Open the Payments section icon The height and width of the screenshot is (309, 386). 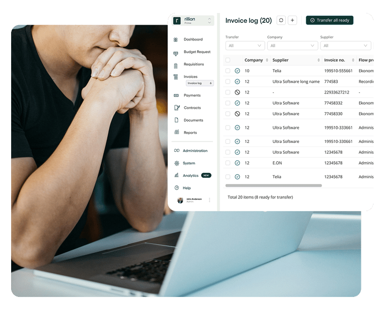[176, 96]
